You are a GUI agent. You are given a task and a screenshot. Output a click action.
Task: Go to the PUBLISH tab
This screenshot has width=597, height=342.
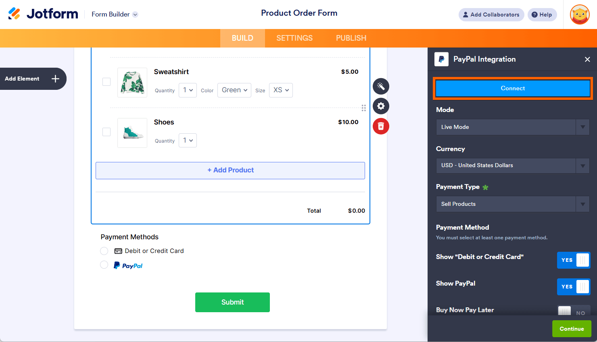tap(351, 38)
